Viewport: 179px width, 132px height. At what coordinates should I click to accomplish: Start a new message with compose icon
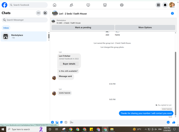[x=45, y=13]
